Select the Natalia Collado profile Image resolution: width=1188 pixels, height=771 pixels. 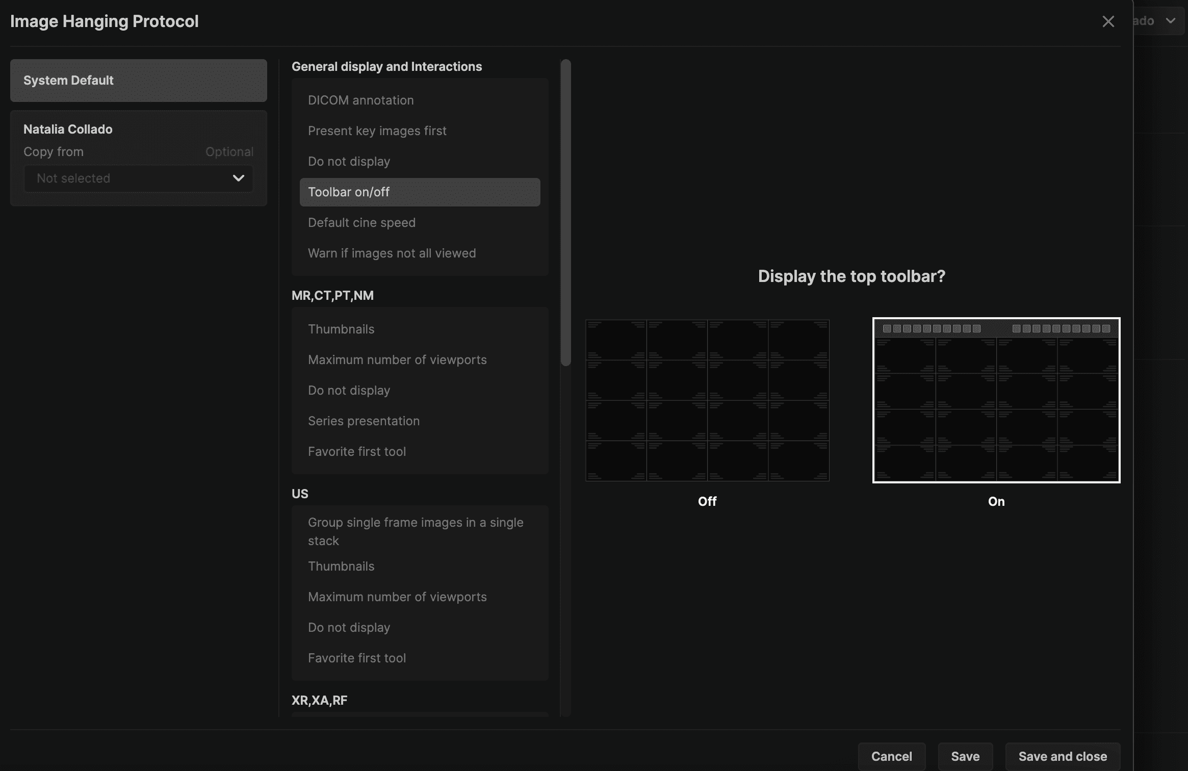[68, 130]
